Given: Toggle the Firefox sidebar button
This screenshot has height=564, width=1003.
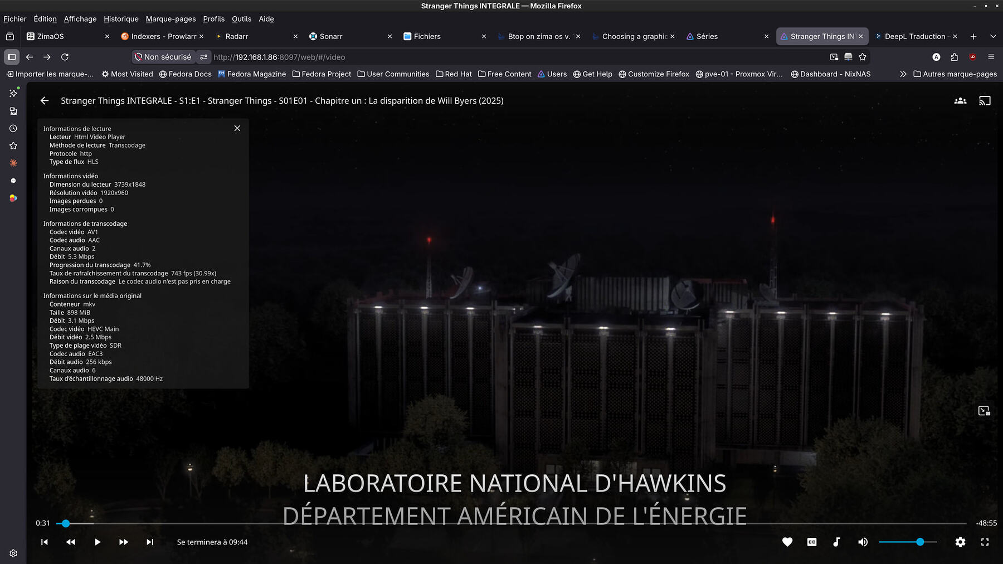Looking at the screenshot, I should (x=12, y=57).
